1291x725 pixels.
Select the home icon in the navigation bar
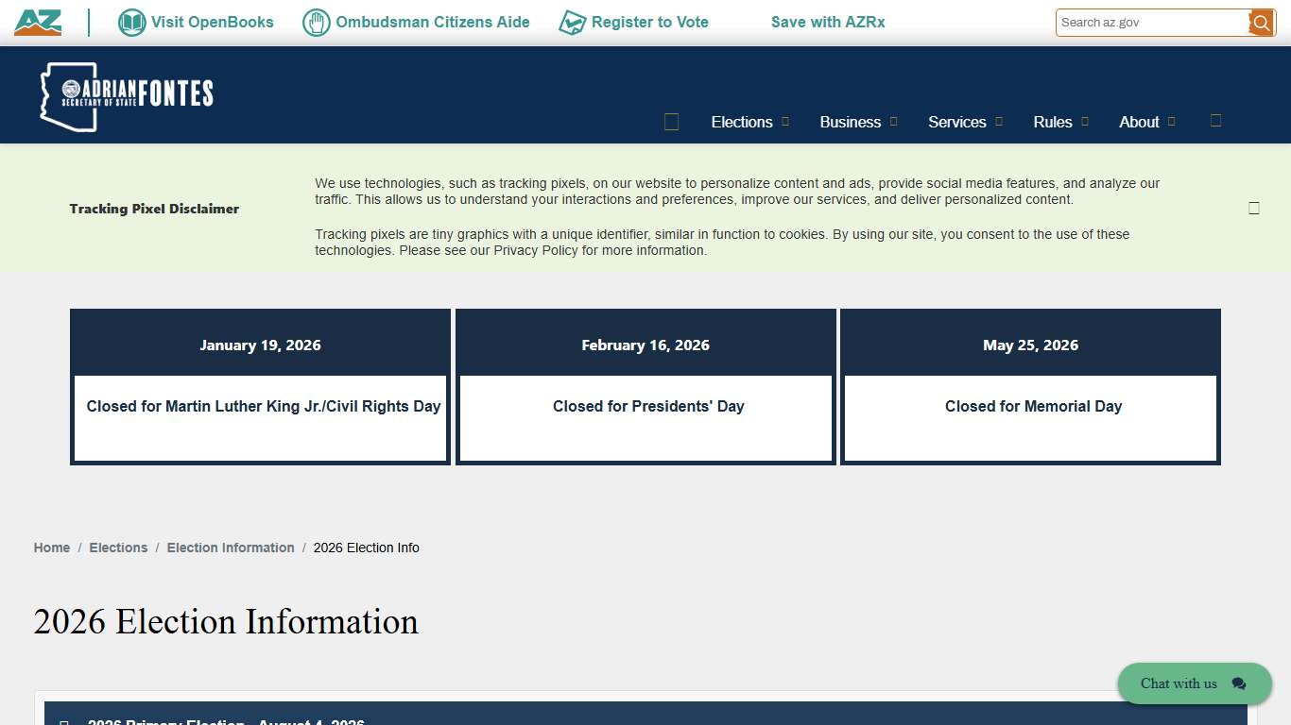[x=671, y=122]
